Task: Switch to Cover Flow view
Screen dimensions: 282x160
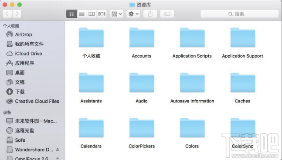Action: [102, 14]
